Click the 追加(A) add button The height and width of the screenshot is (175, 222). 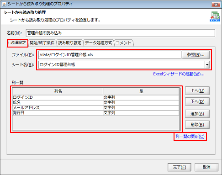(197, 114)
